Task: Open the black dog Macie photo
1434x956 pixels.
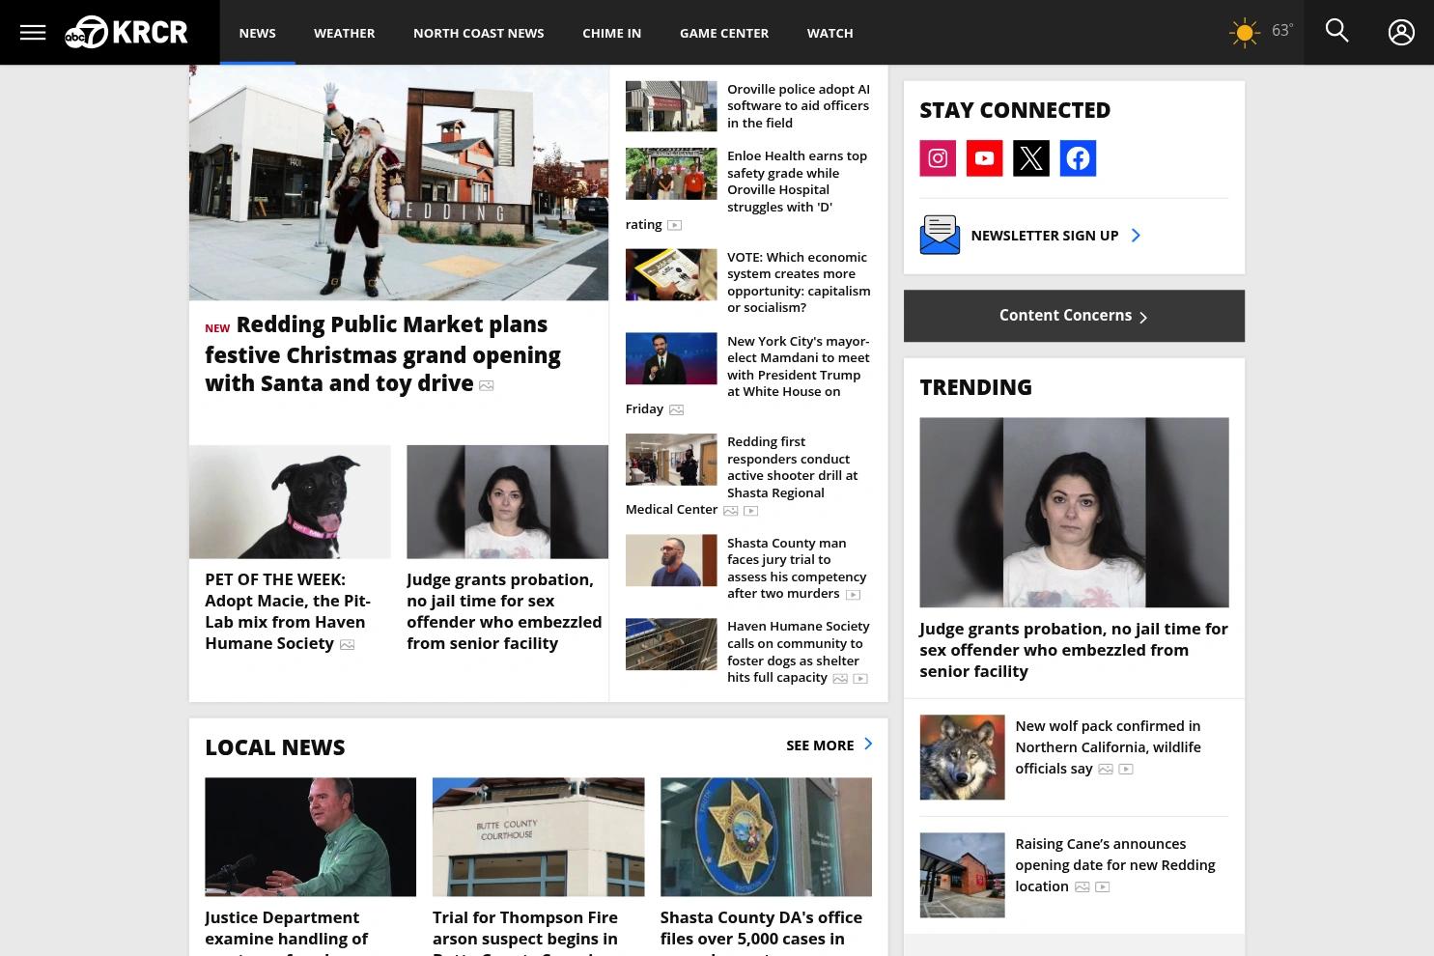Action: tap(290, 501)
